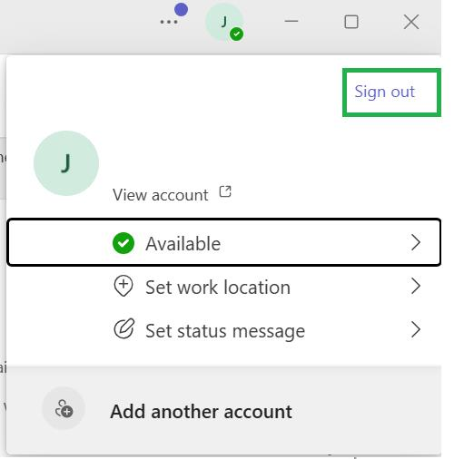This screenshot has height=459, width=464.
Task: Click the external link icon beside View account
Action: click(x=225, y=191)
